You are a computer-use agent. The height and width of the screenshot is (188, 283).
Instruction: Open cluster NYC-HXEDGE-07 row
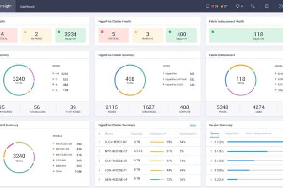(x=148, y=151)
